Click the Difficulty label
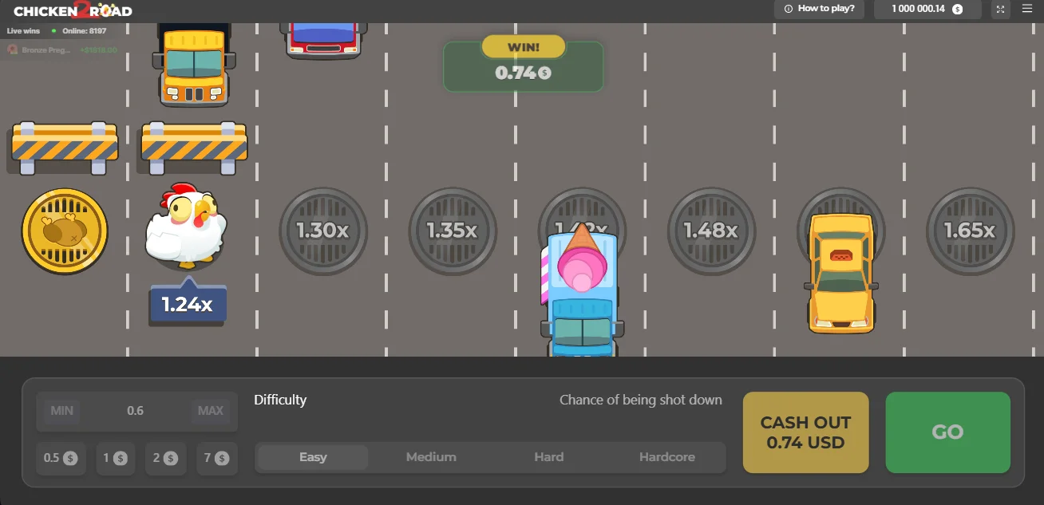The width and height of the screenshot is (1044, 505). click(x=280, y=400)
